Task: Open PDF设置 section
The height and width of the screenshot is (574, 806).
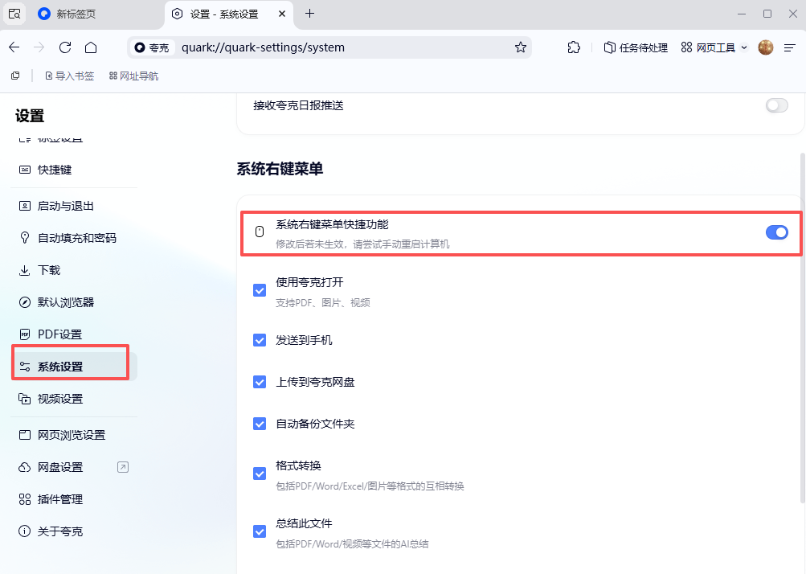Action: (x=74, y=334)
